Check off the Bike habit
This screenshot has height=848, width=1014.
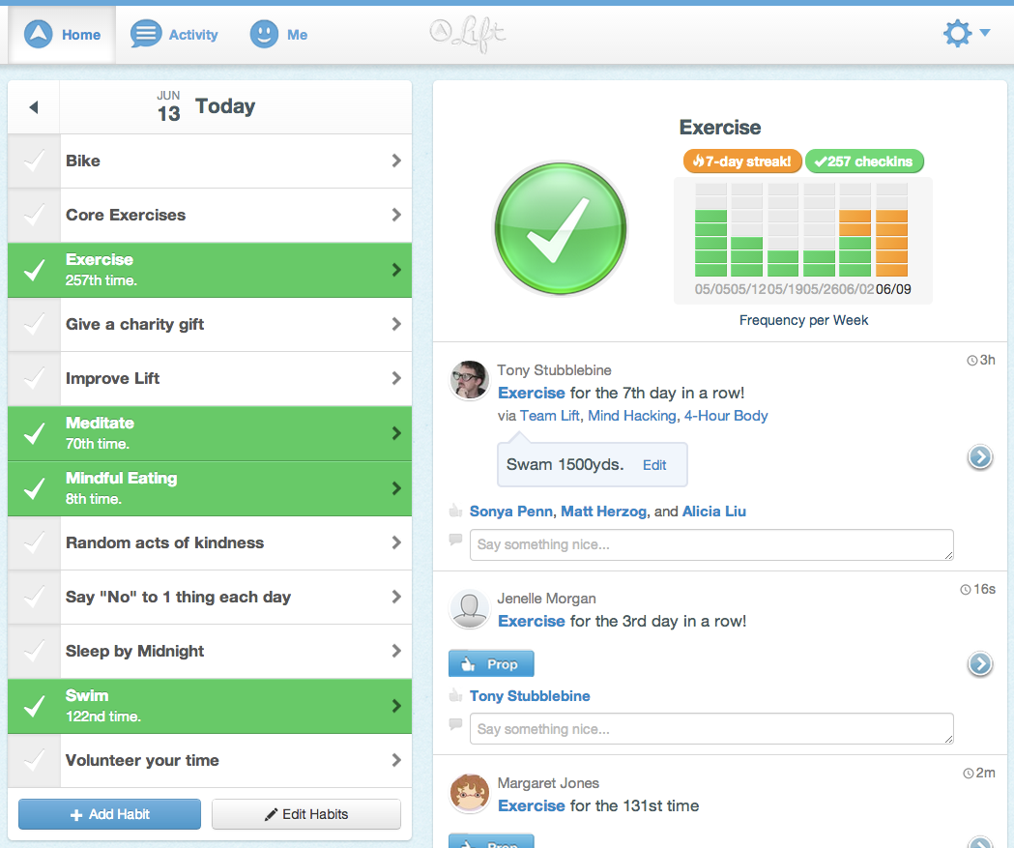point(34,161)
